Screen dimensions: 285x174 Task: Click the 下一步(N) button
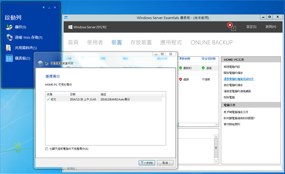pos(147,163)
